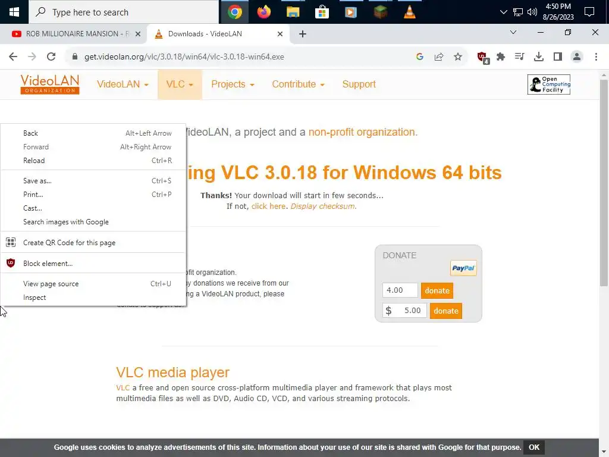Open Microsoft Store taskbar icon
Screen dimensions: 609x457
click(x=322, y=12)
